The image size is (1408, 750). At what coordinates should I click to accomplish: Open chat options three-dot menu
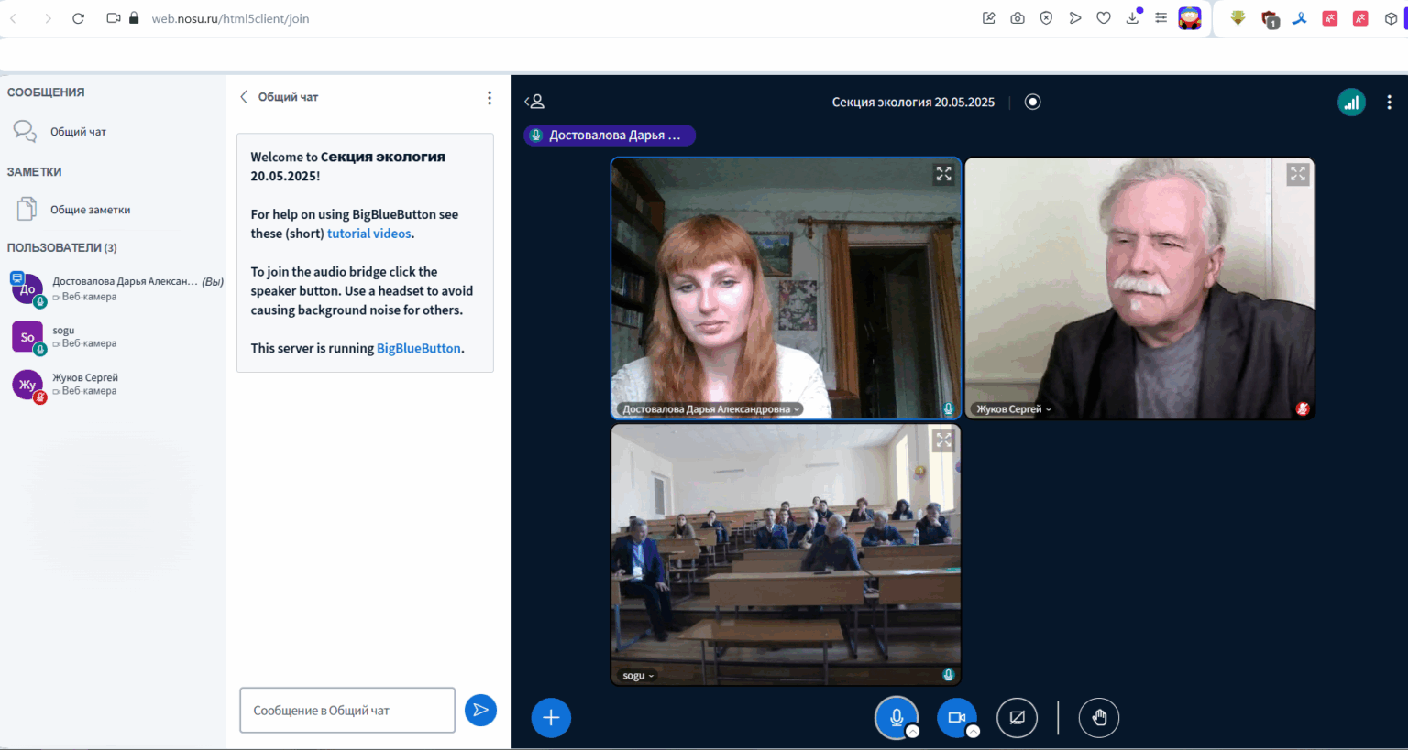click(x=489, y=98)
